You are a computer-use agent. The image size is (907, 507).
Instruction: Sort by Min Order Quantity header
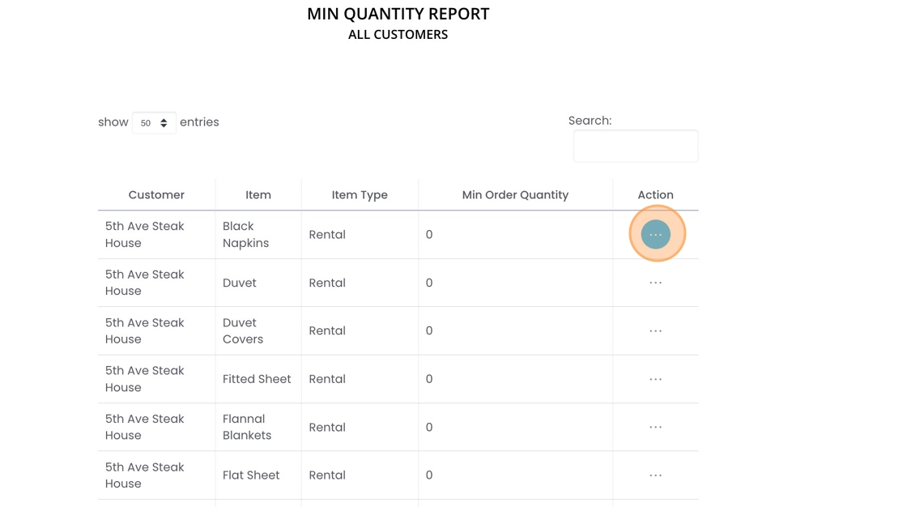click(x=515, y=195)
